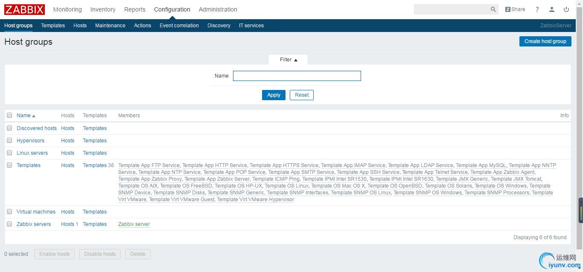Viewport: 583px width, 272px height.
Task: Open Templates link in Linux servers row
Action: tap(95, 153)
